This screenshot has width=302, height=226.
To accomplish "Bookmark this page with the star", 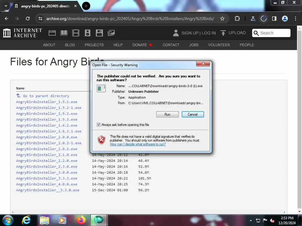I will pyautogui.click(x=222, y=19).
